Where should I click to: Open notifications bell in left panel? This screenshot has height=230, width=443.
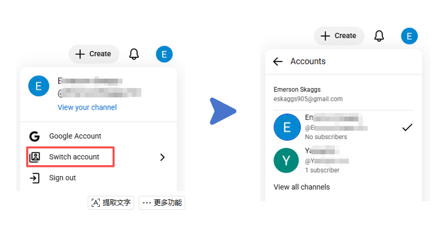[134, 54]
